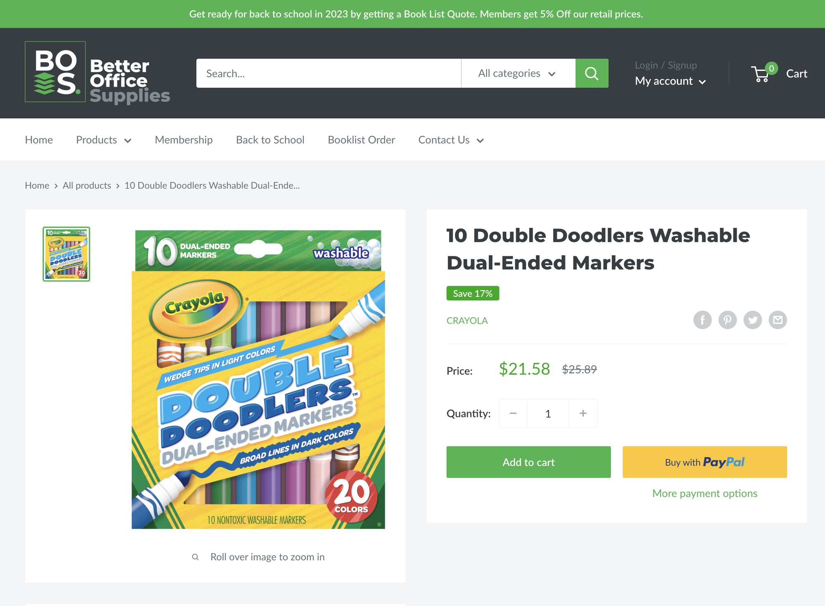
Task: Pin product on Pinterest
Action: [728, 320]
